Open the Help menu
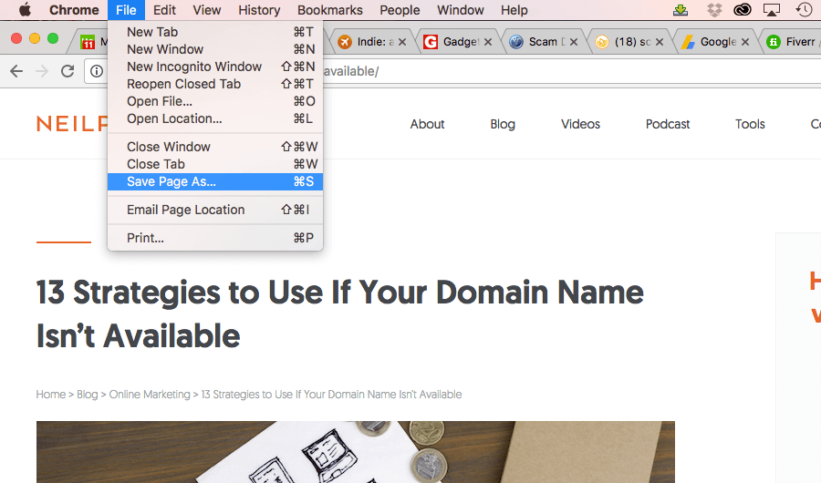Viewport: 821px width, 483px height. (514, 10)
